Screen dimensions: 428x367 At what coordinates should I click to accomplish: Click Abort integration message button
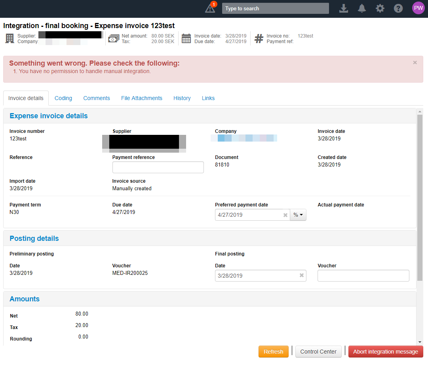coord(386,352)
